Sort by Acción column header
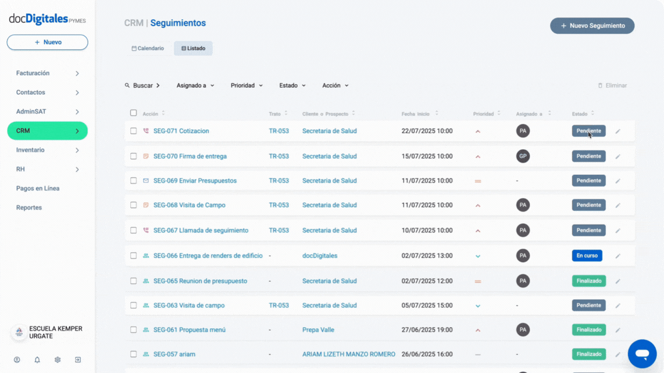This screenshot has height=373, width=664. [153, 114]
